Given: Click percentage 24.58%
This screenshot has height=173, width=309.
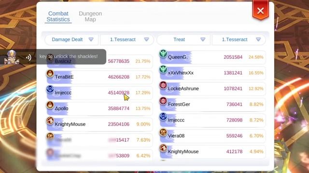Looking at the screenshot, I should pos(256,57).
